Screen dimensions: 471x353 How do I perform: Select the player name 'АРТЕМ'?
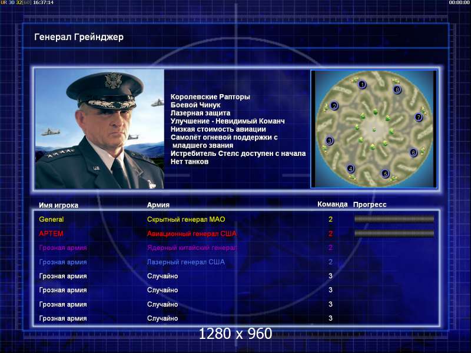pos(51,233)
